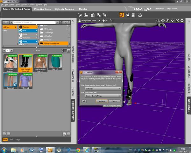The width and height of the screenshot is (191, 153).
Task: Click the Create new camera toolbar icon
Action: pyautogui.click(x=80, y=15)
